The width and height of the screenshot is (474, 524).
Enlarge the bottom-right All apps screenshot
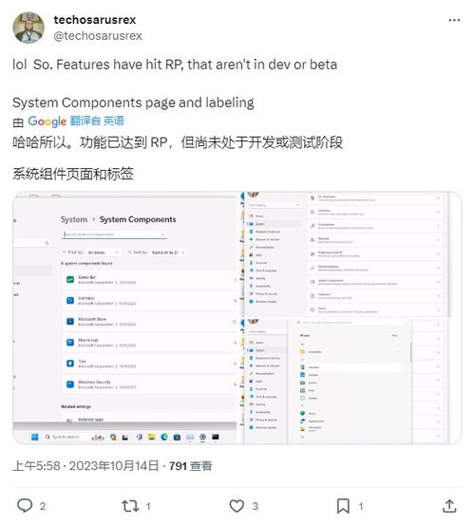pos(351,381)
